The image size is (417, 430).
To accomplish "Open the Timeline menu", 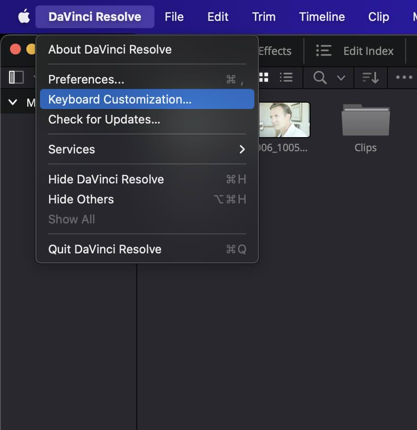I will click(x=322, y=17).
